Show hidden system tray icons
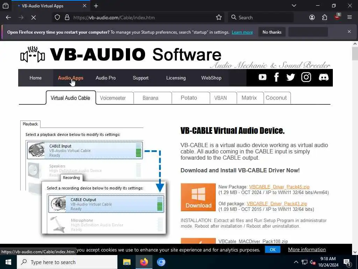 point(296,262)
